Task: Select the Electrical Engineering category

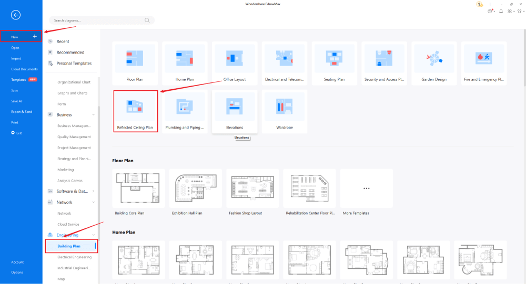Action: click(x=74, y=257)
